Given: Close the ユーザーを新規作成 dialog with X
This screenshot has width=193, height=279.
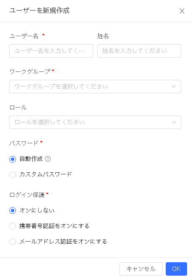Looking at the screenshot, I should (182, 11).
